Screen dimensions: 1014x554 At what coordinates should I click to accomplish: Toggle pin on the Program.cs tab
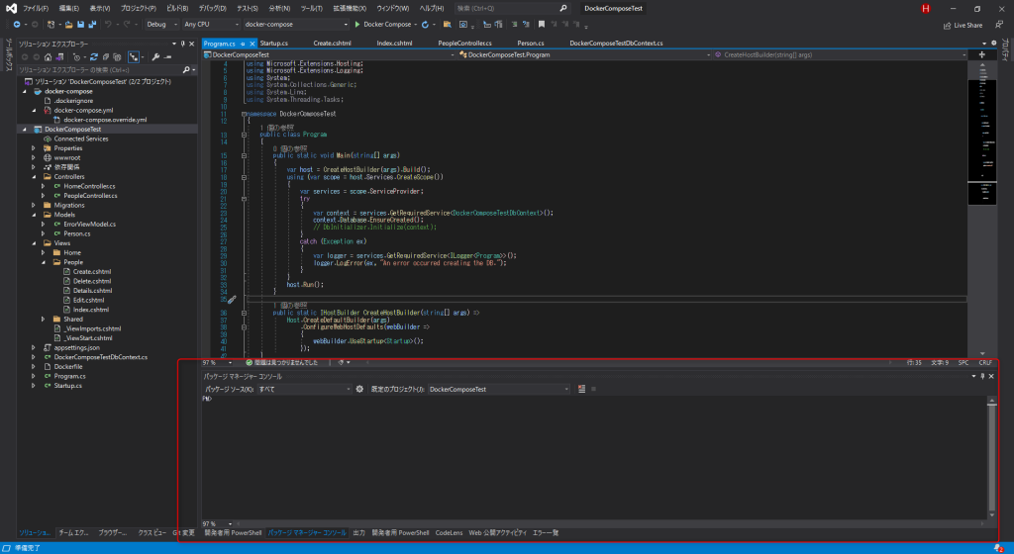click(x=244, y=44)
